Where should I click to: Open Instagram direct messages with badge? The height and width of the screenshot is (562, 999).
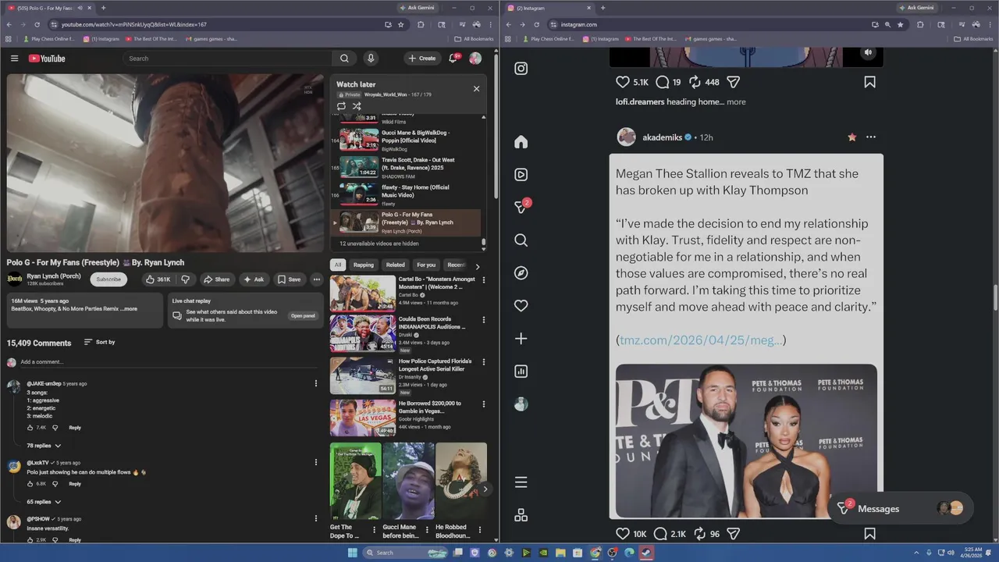(521, 207)
